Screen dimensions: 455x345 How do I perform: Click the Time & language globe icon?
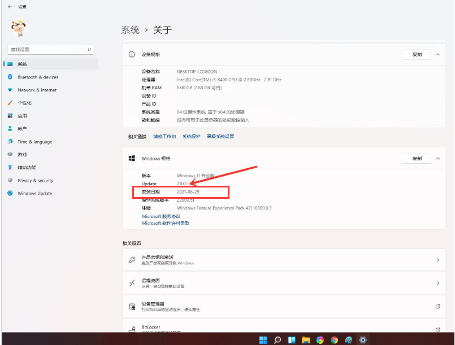(10, 142)
